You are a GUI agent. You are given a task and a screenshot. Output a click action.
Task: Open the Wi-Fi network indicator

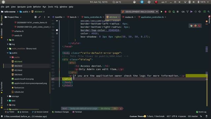point(185,2)
